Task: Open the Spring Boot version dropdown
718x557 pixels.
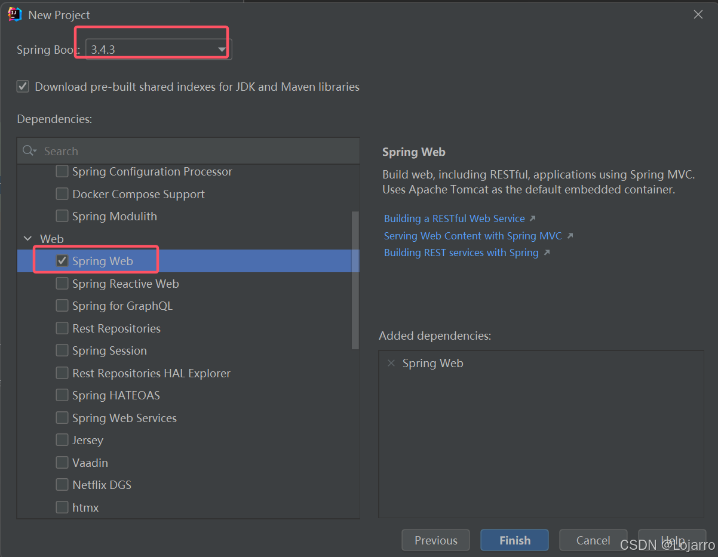Action: click(x=158, y=50)
